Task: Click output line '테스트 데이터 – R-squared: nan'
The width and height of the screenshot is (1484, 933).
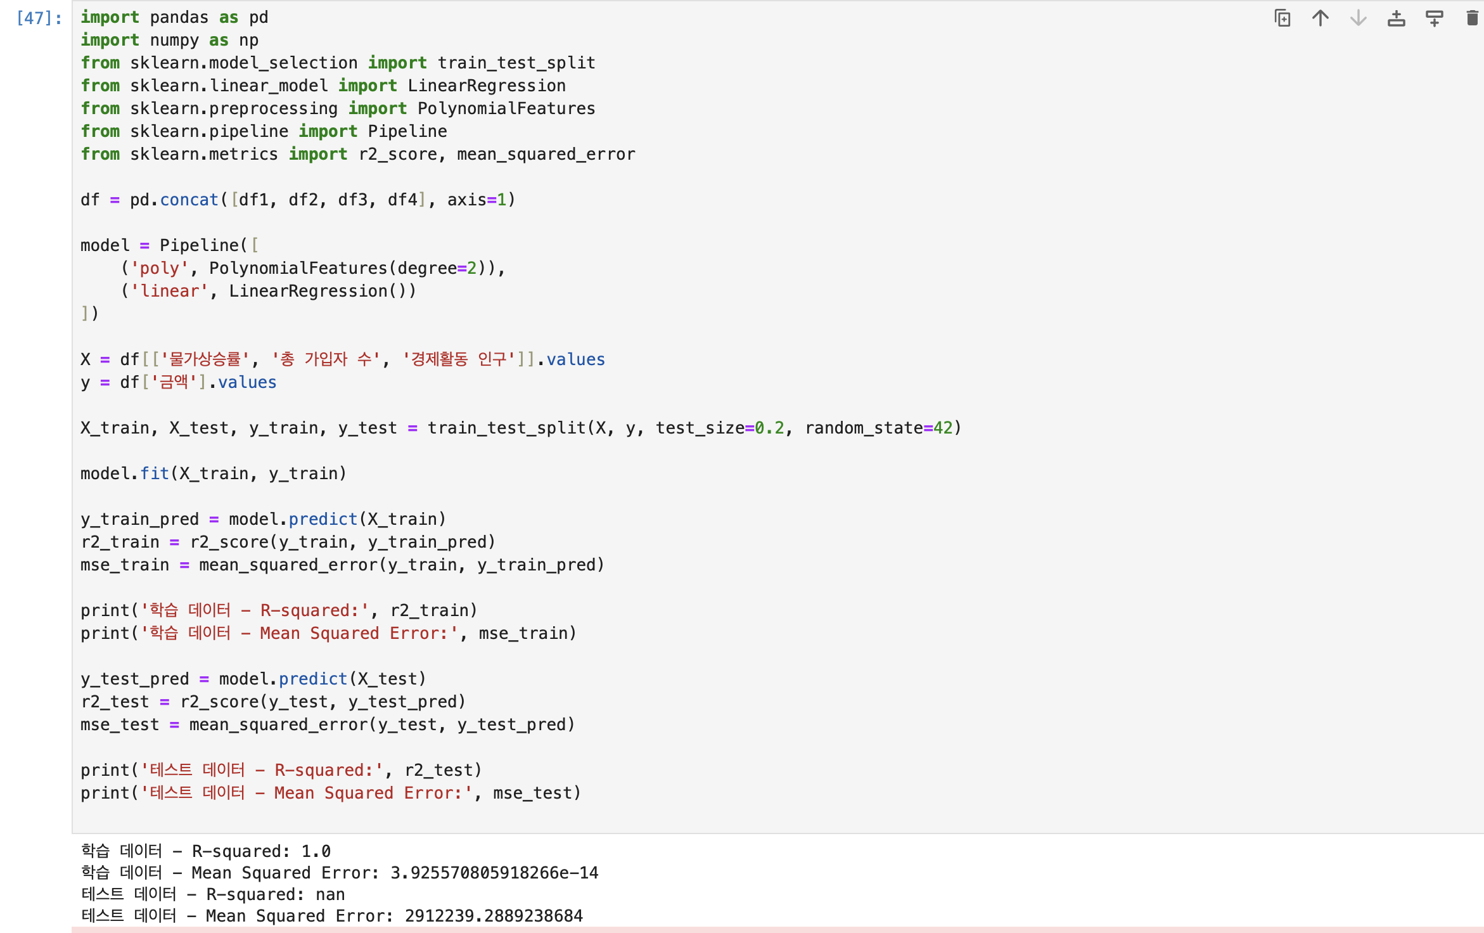Action: 213,894
